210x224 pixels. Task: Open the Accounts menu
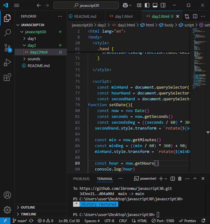pos(7,195)
